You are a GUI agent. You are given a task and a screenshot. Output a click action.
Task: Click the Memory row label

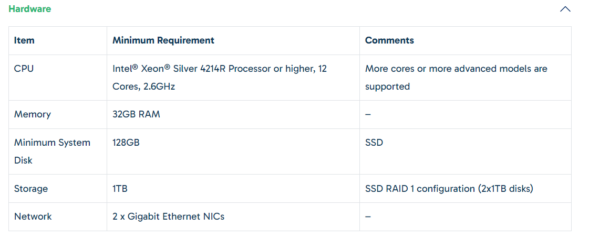click(x=32, y=114)
